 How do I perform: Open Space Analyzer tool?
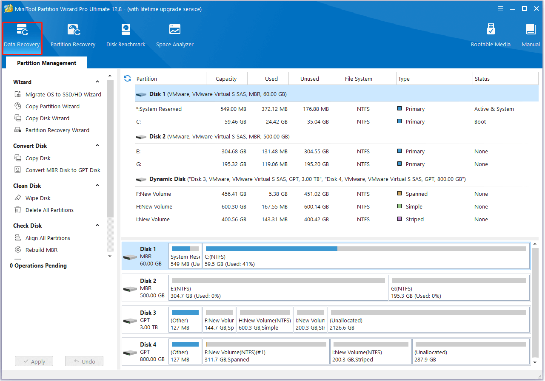[175, 36]
